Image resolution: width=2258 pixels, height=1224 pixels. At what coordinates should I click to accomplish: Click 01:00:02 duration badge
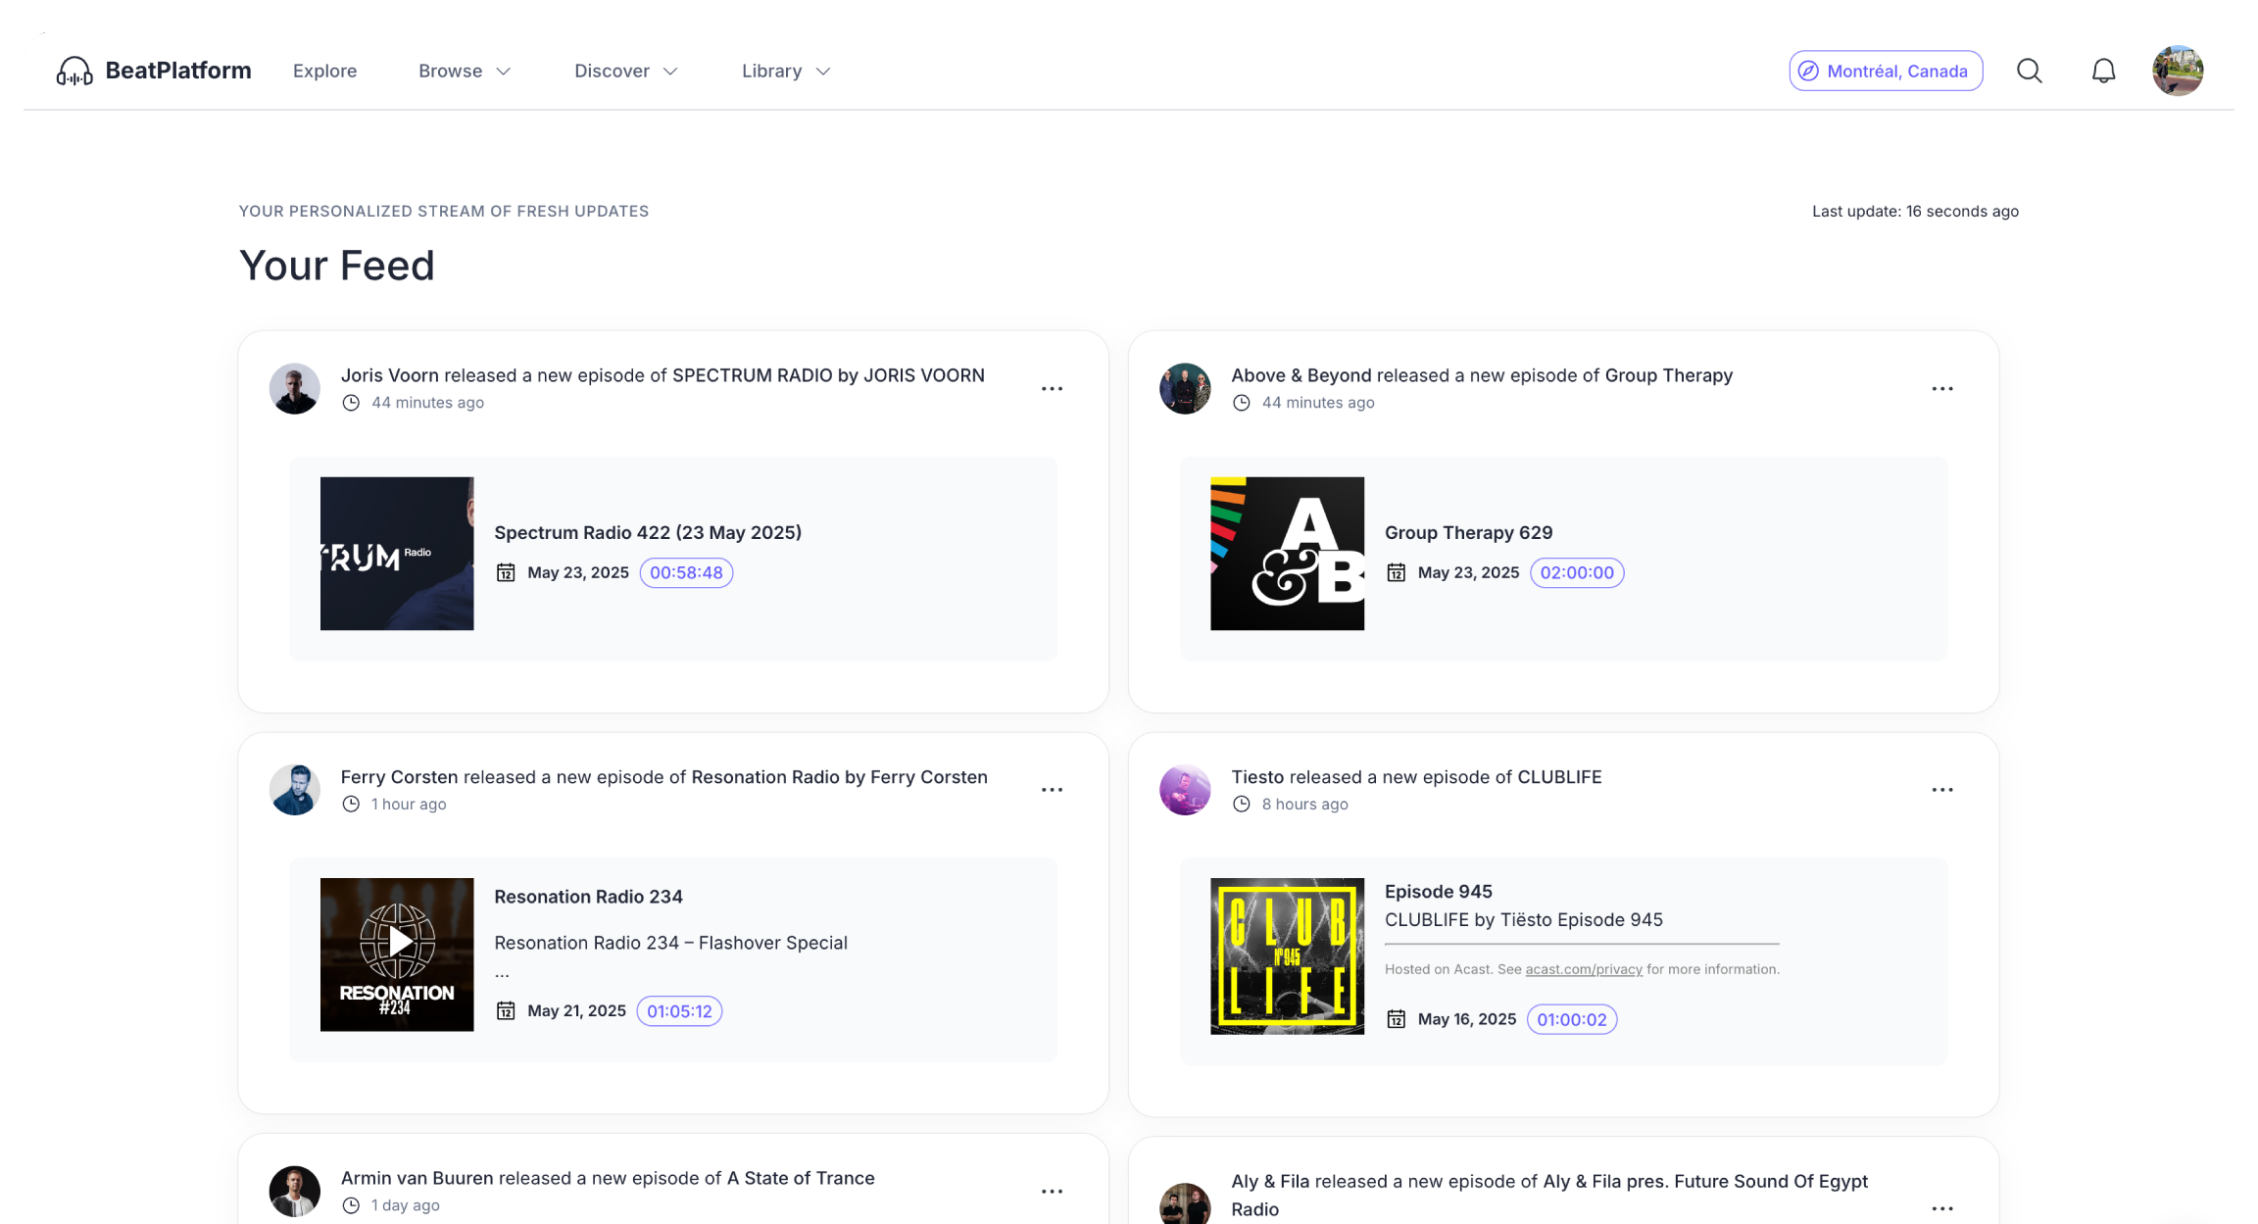(x=1572, y=1019)
